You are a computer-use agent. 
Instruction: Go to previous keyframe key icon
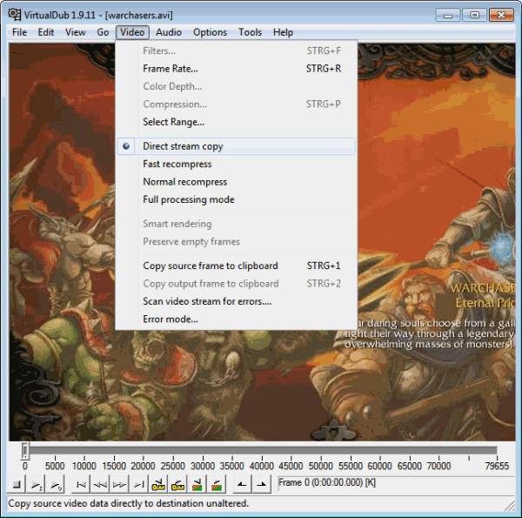(158, 483)
